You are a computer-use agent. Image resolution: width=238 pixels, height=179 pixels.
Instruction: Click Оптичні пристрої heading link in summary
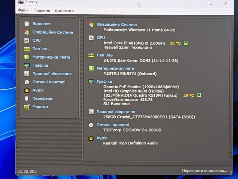[x=113, y=125]
